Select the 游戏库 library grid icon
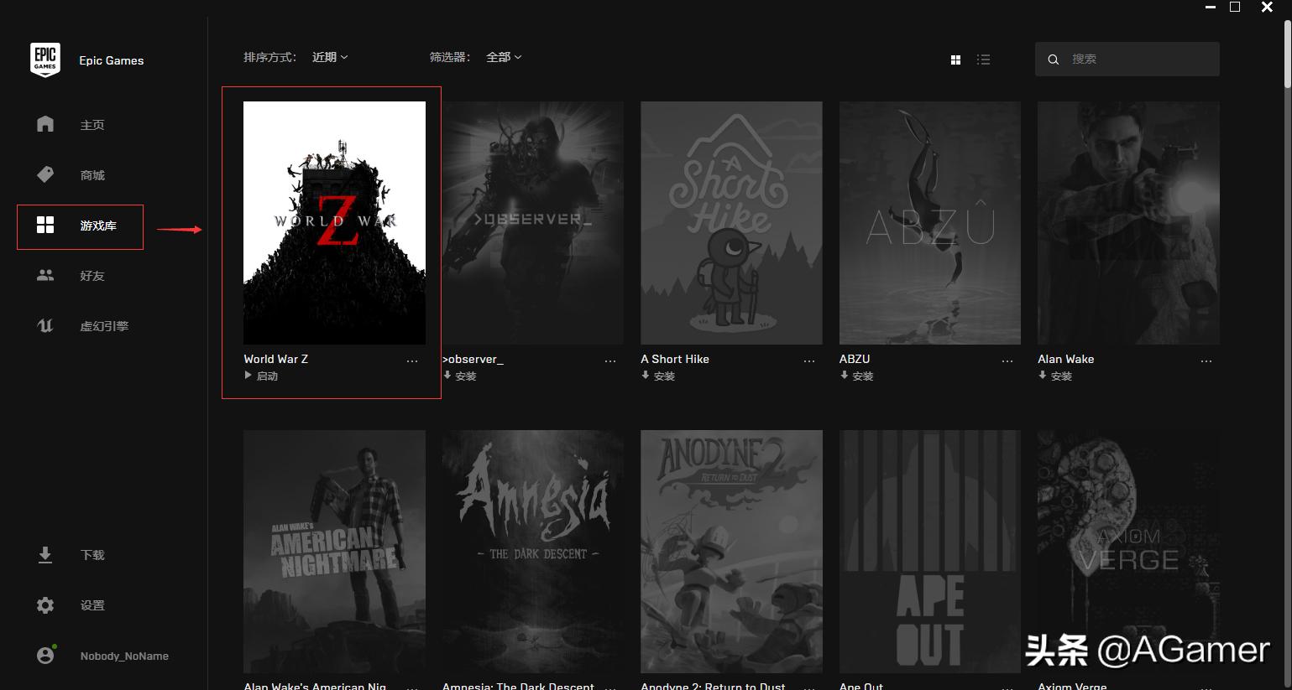This screenshot has height=690, width=1292. pyautogui.click(x=45, y=225)
